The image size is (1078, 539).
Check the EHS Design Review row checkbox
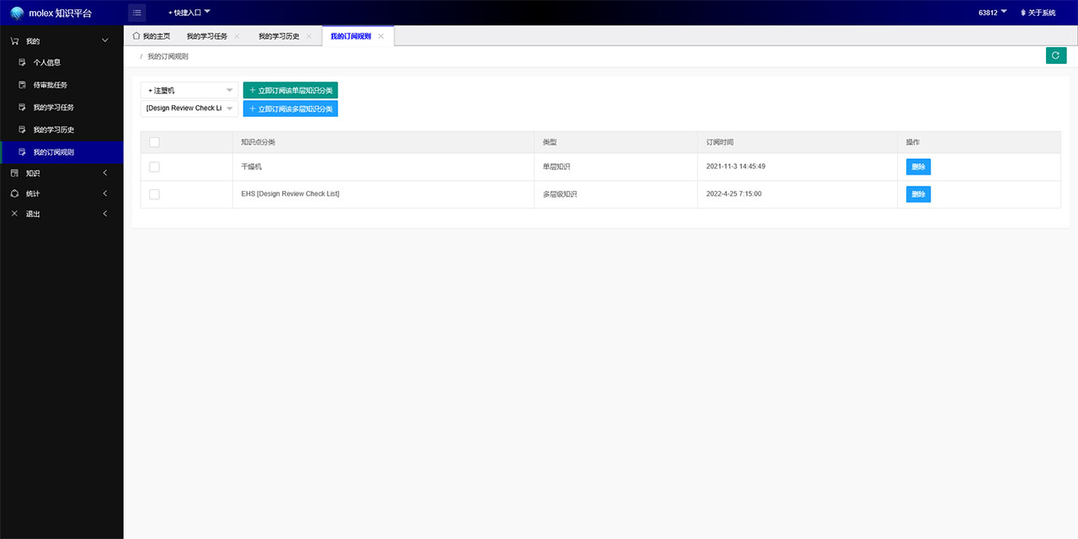(154, 194)
